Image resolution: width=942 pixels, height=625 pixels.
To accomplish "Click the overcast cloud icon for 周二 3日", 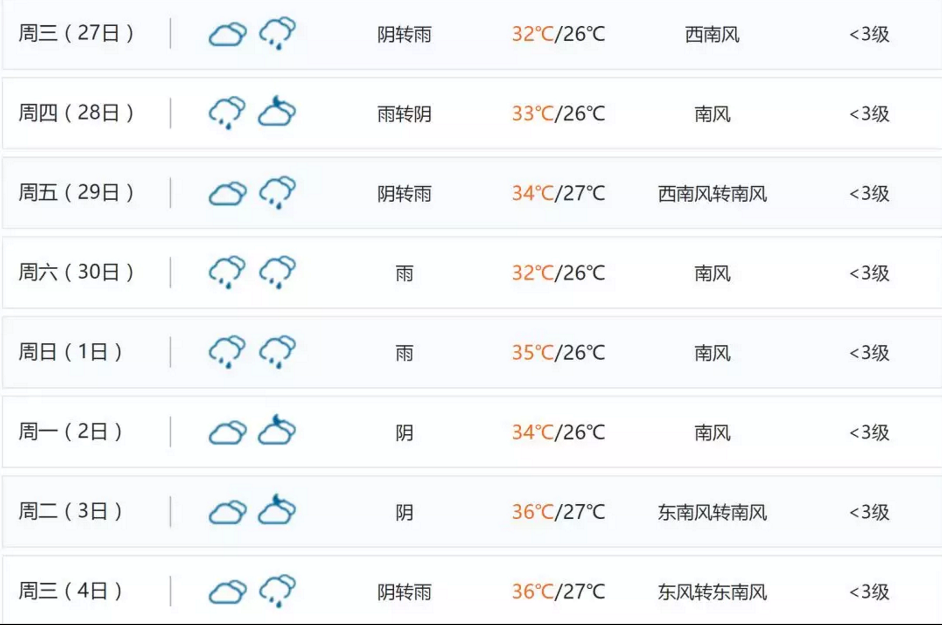I will point(228,513).
